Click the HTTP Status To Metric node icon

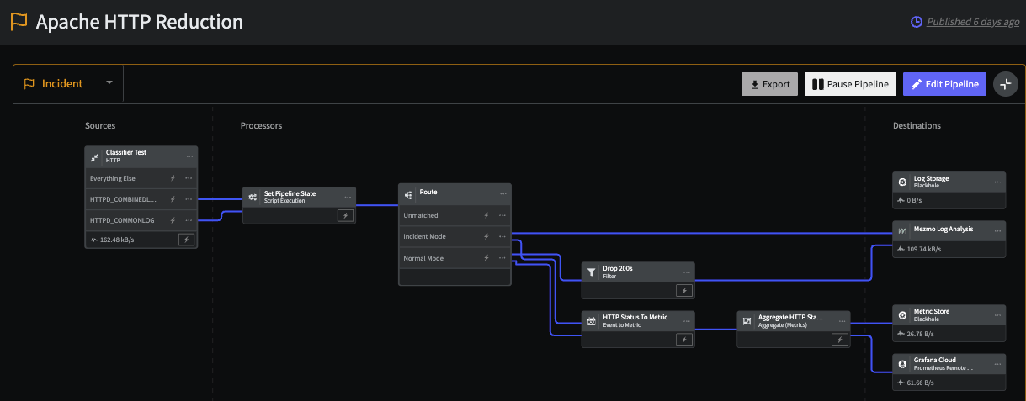[x=592, y=321]
